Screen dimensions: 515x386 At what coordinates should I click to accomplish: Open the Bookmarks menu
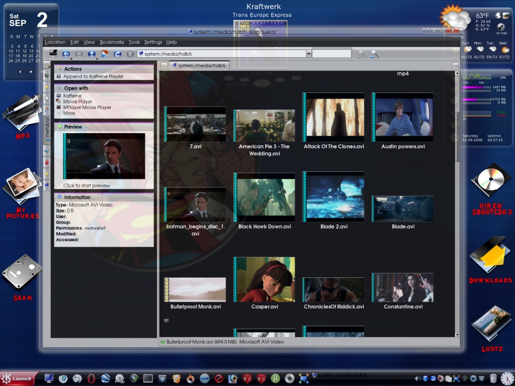[112, 42]
